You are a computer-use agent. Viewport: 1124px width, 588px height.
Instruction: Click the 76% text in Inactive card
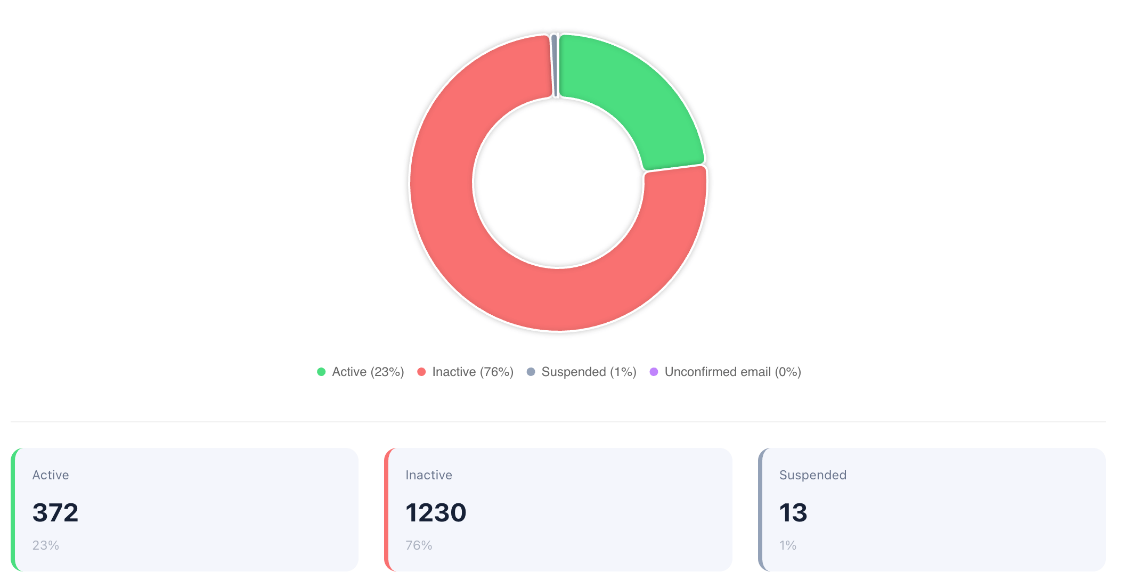419,545
